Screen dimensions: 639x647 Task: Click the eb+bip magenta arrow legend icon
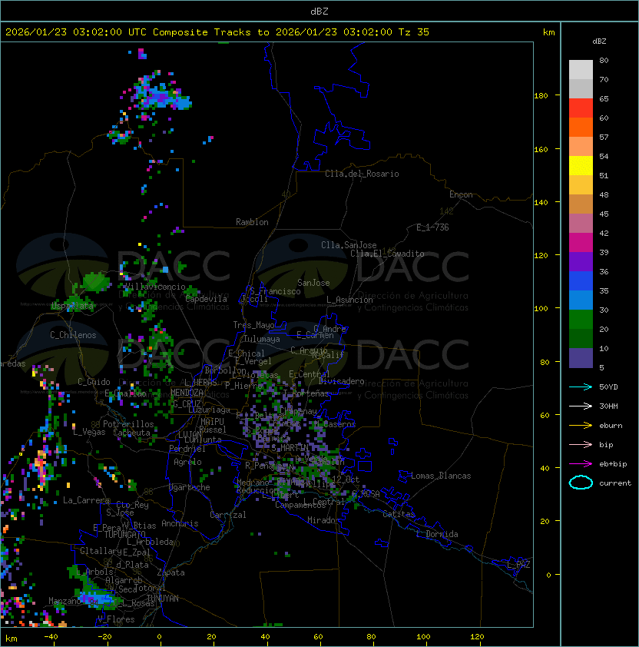click(581, 464)
